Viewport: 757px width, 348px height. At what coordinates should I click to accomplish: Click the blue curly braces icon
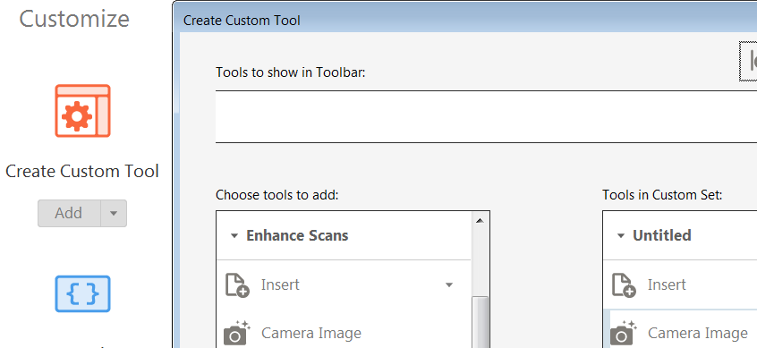tap(82, 293)
